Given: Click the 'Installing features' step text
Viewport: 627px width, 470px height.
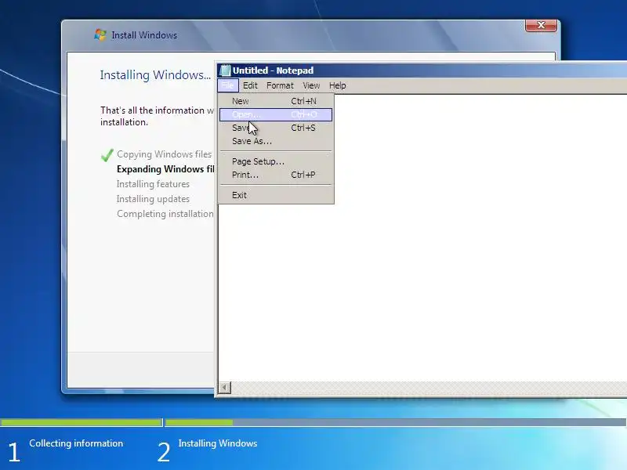Looking at the screenshot, I should pos(153,184).
